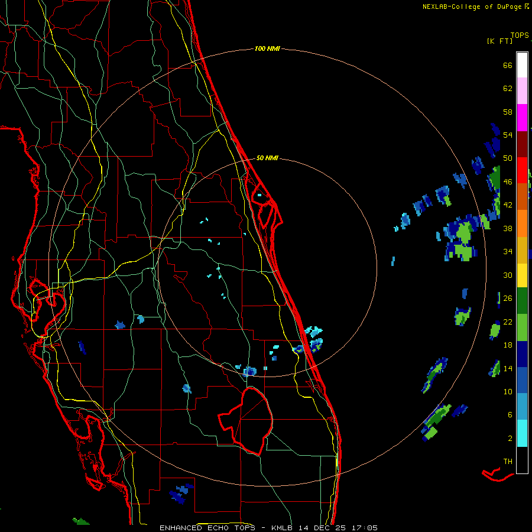The image size is (532, 532).
Task: Click legend value "30"
Action: click(508, 275)
